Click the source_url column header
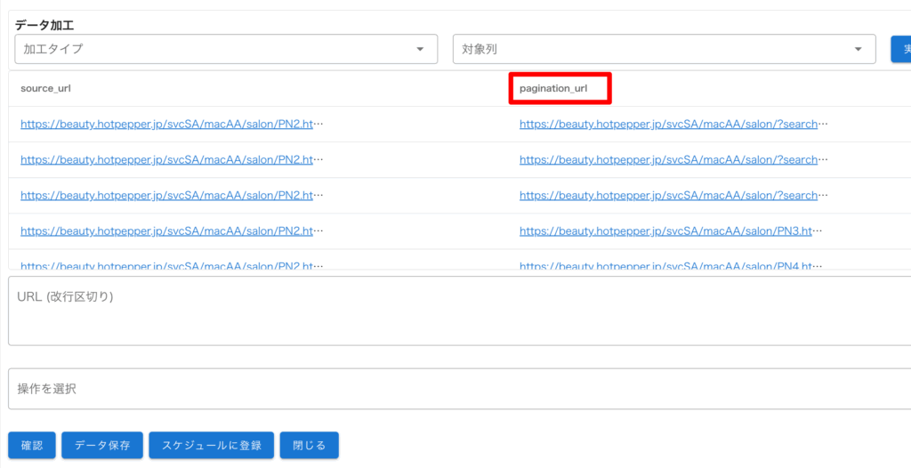 [x=45, y=89]
